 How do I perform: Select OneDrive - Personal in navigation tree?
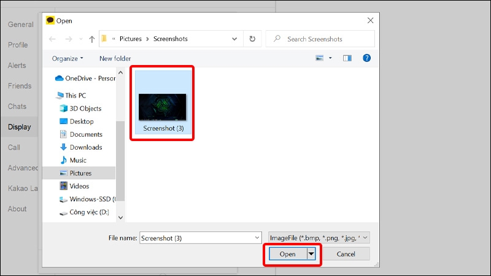[85, 79]
